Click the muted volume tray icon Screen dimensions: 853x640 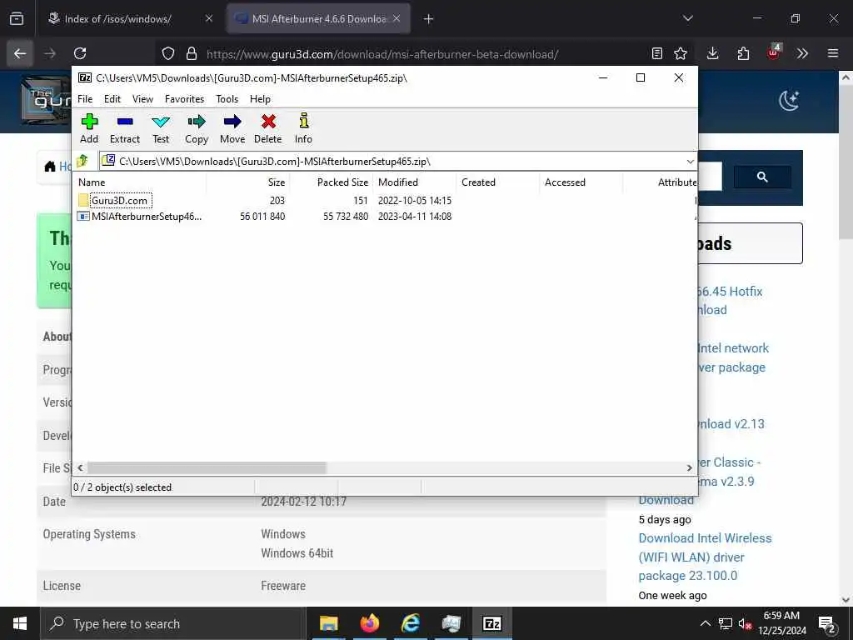tap(744, 624)
